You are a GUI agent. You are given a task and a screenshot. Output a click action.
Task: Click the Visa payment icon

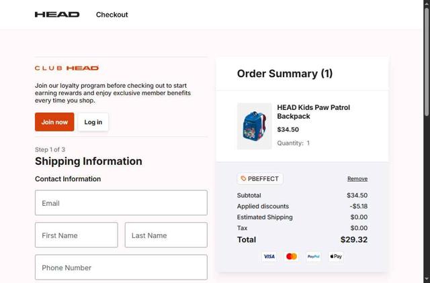tap(269, 256)
